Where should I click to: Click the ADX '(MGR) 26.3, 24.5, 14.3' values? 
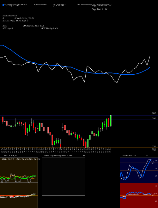[33, 26]
